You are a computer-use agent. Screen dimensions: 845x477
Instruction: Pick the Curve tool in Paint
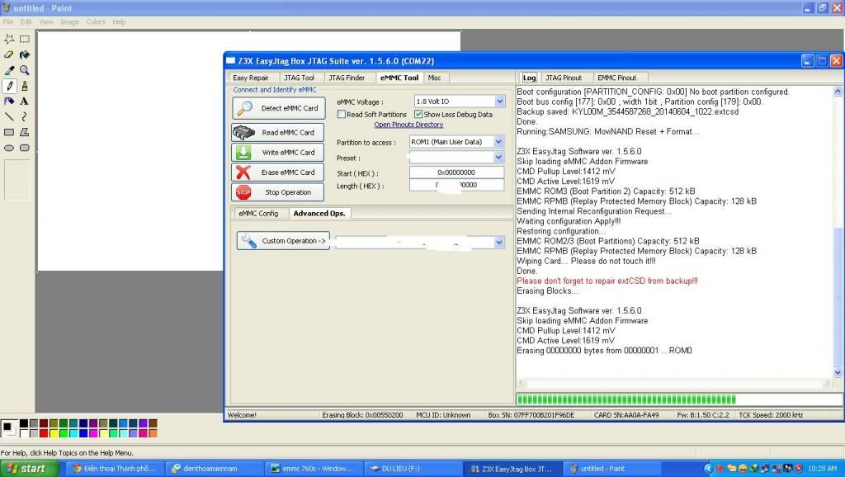25,116
